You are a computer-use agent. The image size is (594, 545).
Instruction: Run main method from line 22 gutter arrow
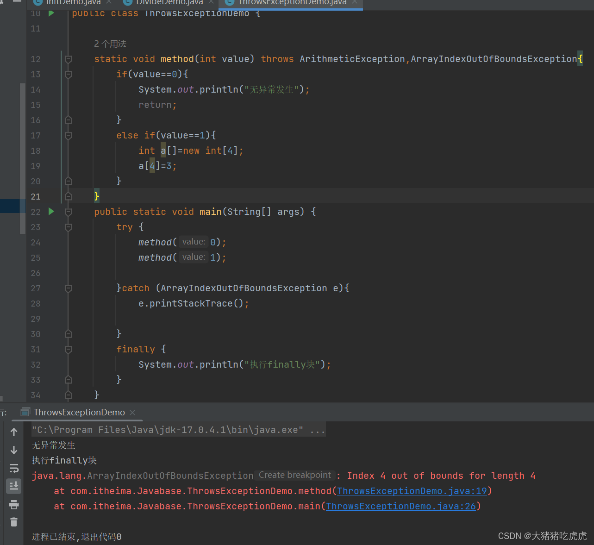tap(51, 211)
